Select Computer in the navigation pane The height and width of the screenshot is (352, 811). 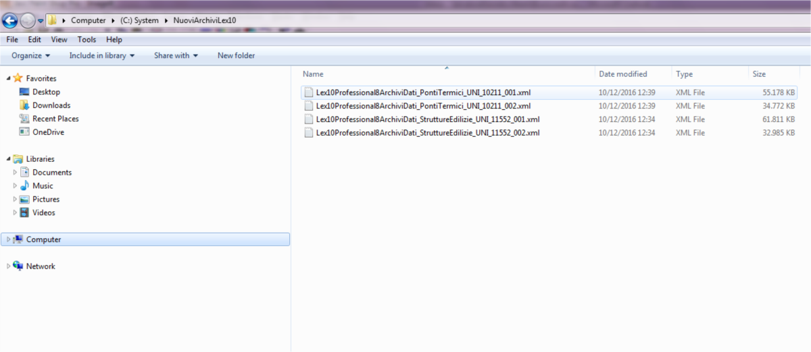[x=44, y=239]
